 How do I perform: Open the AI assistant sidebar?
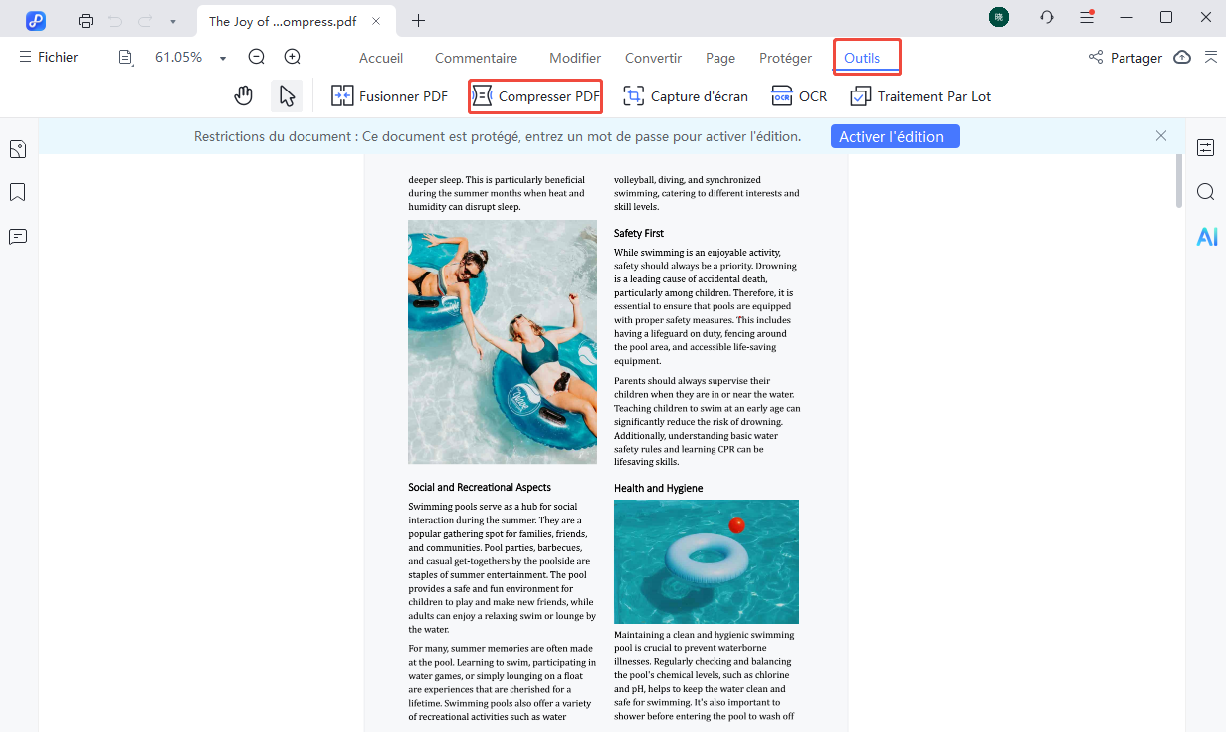click(1207, 237)
